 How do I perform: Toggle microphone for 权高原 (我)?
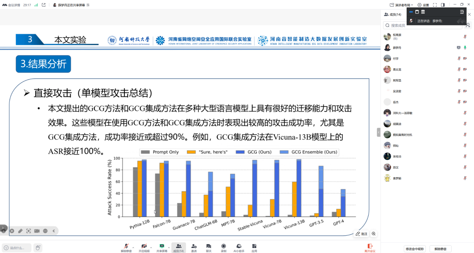pyautogui.click(x=465, y=37)
